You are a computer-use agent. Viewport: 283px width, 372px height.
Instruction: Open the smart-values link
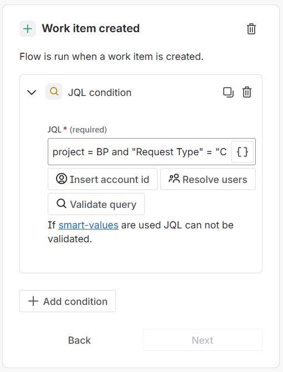click(x=88, y=225)
